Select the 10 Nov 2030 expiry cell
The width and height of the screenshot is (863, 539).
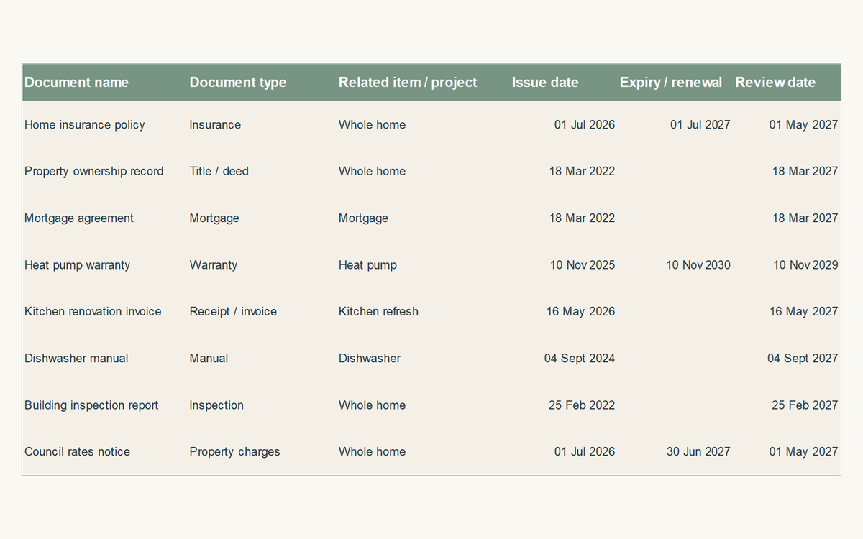[x=698, y=264]
